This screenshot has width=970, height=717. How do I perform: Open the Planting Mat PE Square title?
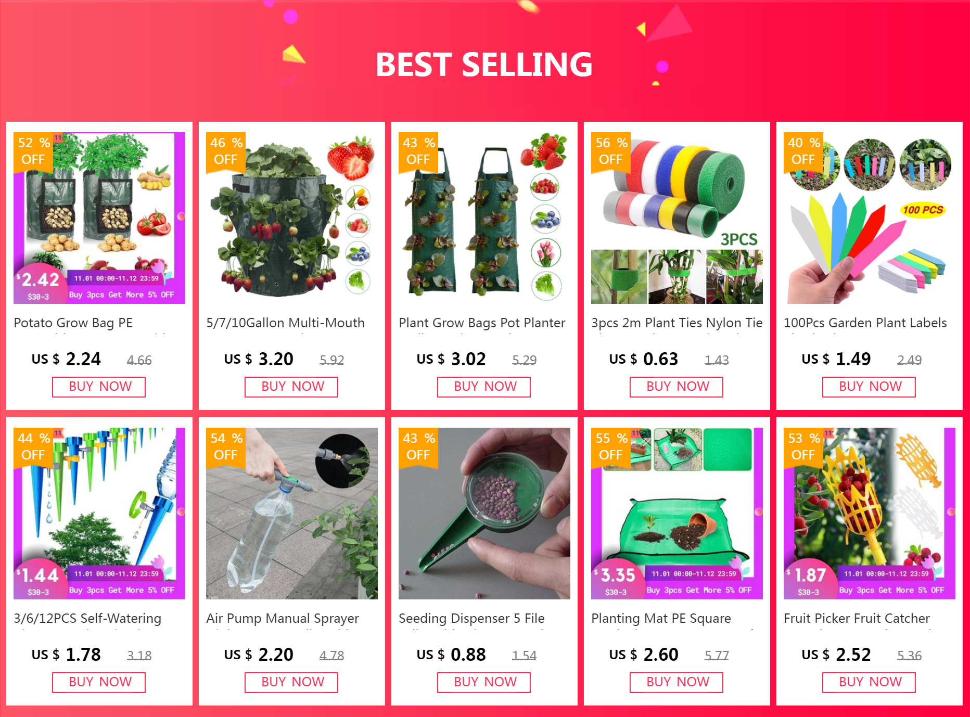661,618
